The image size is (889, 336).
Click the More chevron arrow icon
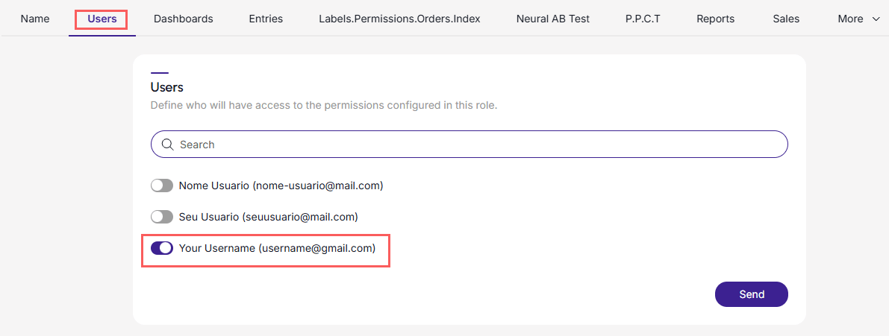point(876,19)
